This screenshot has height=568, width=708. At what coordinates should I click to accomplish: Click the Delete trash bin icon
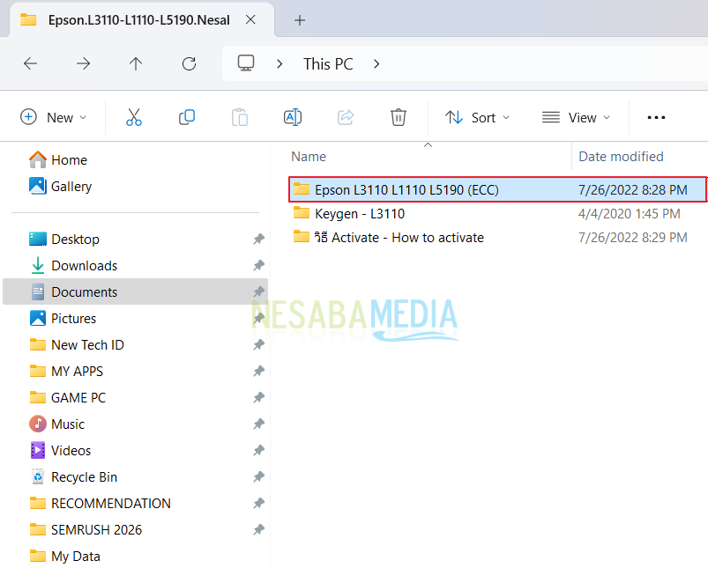click(399, 117)
